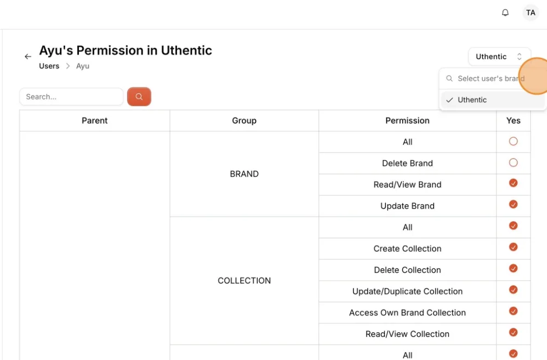Click the Update/Duplicate Collection text
Image resolution: width=547 pixels, height=360 pixels.
(x=407, y=291)
